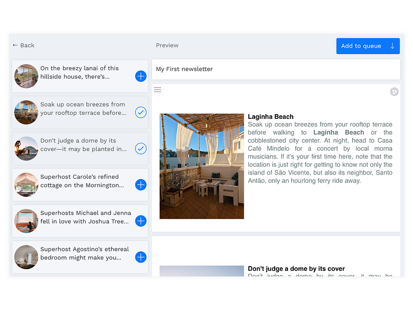
Task: Edit the My First newsletter title field
Action: click(276, 69)
